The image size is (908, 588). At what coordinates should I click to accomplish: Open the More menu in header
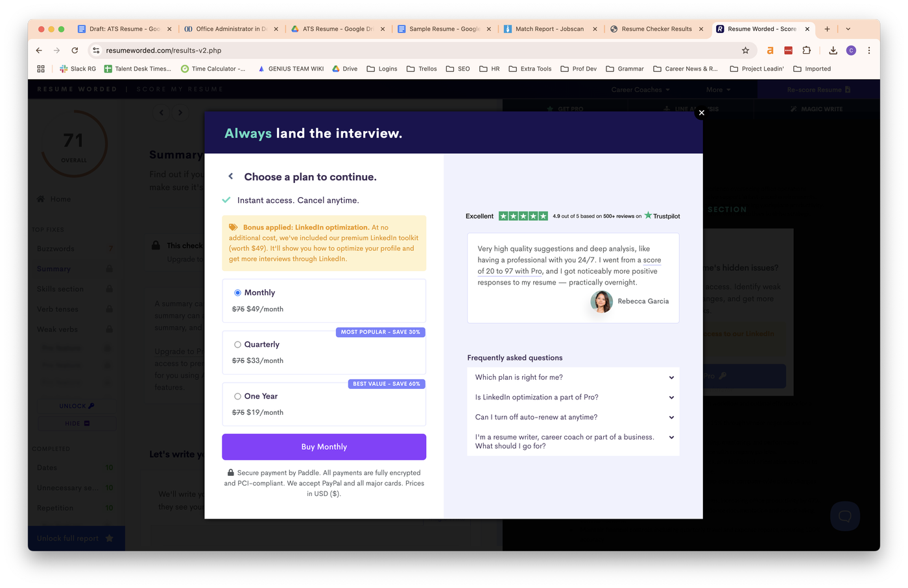pyautogui.click(x=718, y=89)
